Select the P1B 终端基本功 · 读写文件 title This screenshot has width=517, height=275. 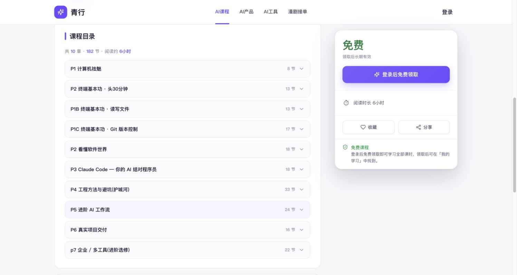tap(100, 109)
